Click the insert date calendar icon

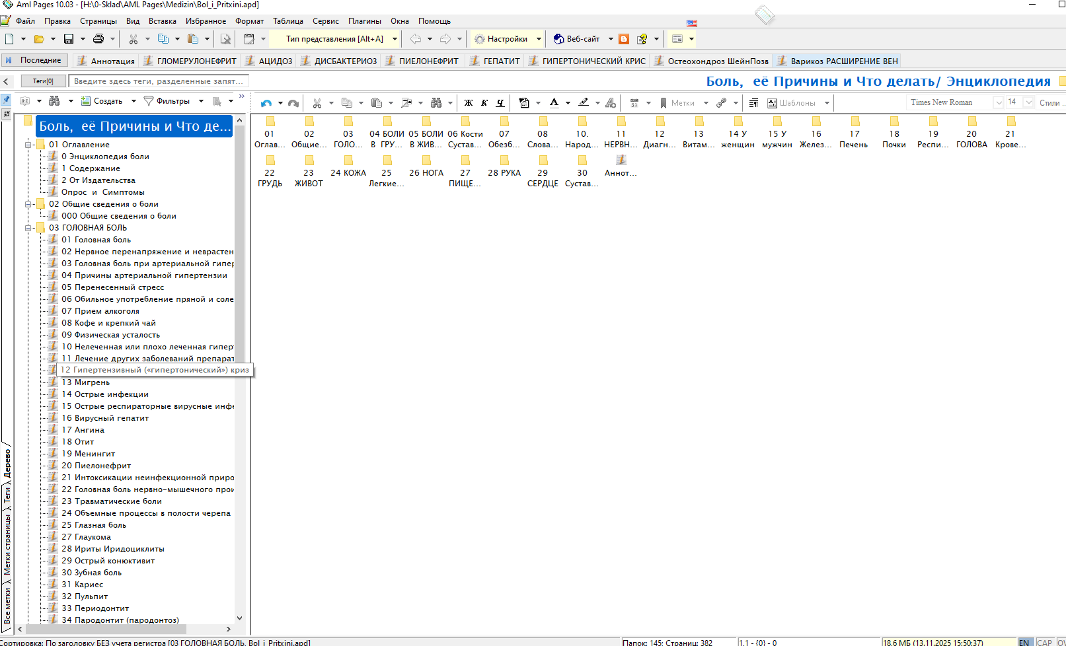[634, 103]
